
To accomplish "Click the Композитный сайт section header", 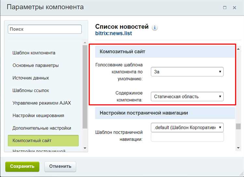I will (x=165, y=52).
